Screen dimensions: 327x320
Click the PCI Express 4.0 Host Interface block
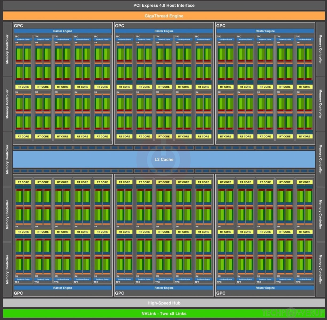[x=164, y=5]
